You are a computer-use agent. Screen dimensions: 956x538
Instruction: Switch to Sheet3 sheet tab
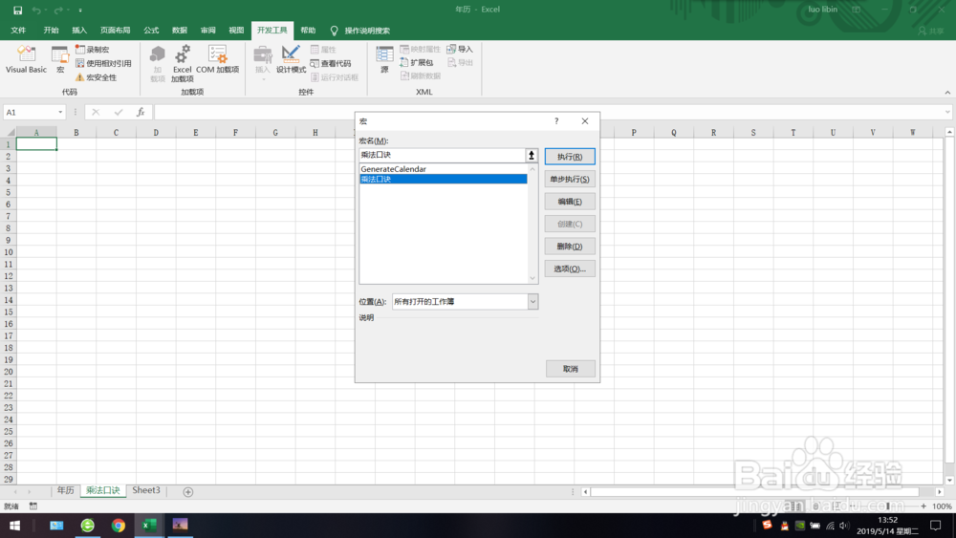tap(146, 490)
